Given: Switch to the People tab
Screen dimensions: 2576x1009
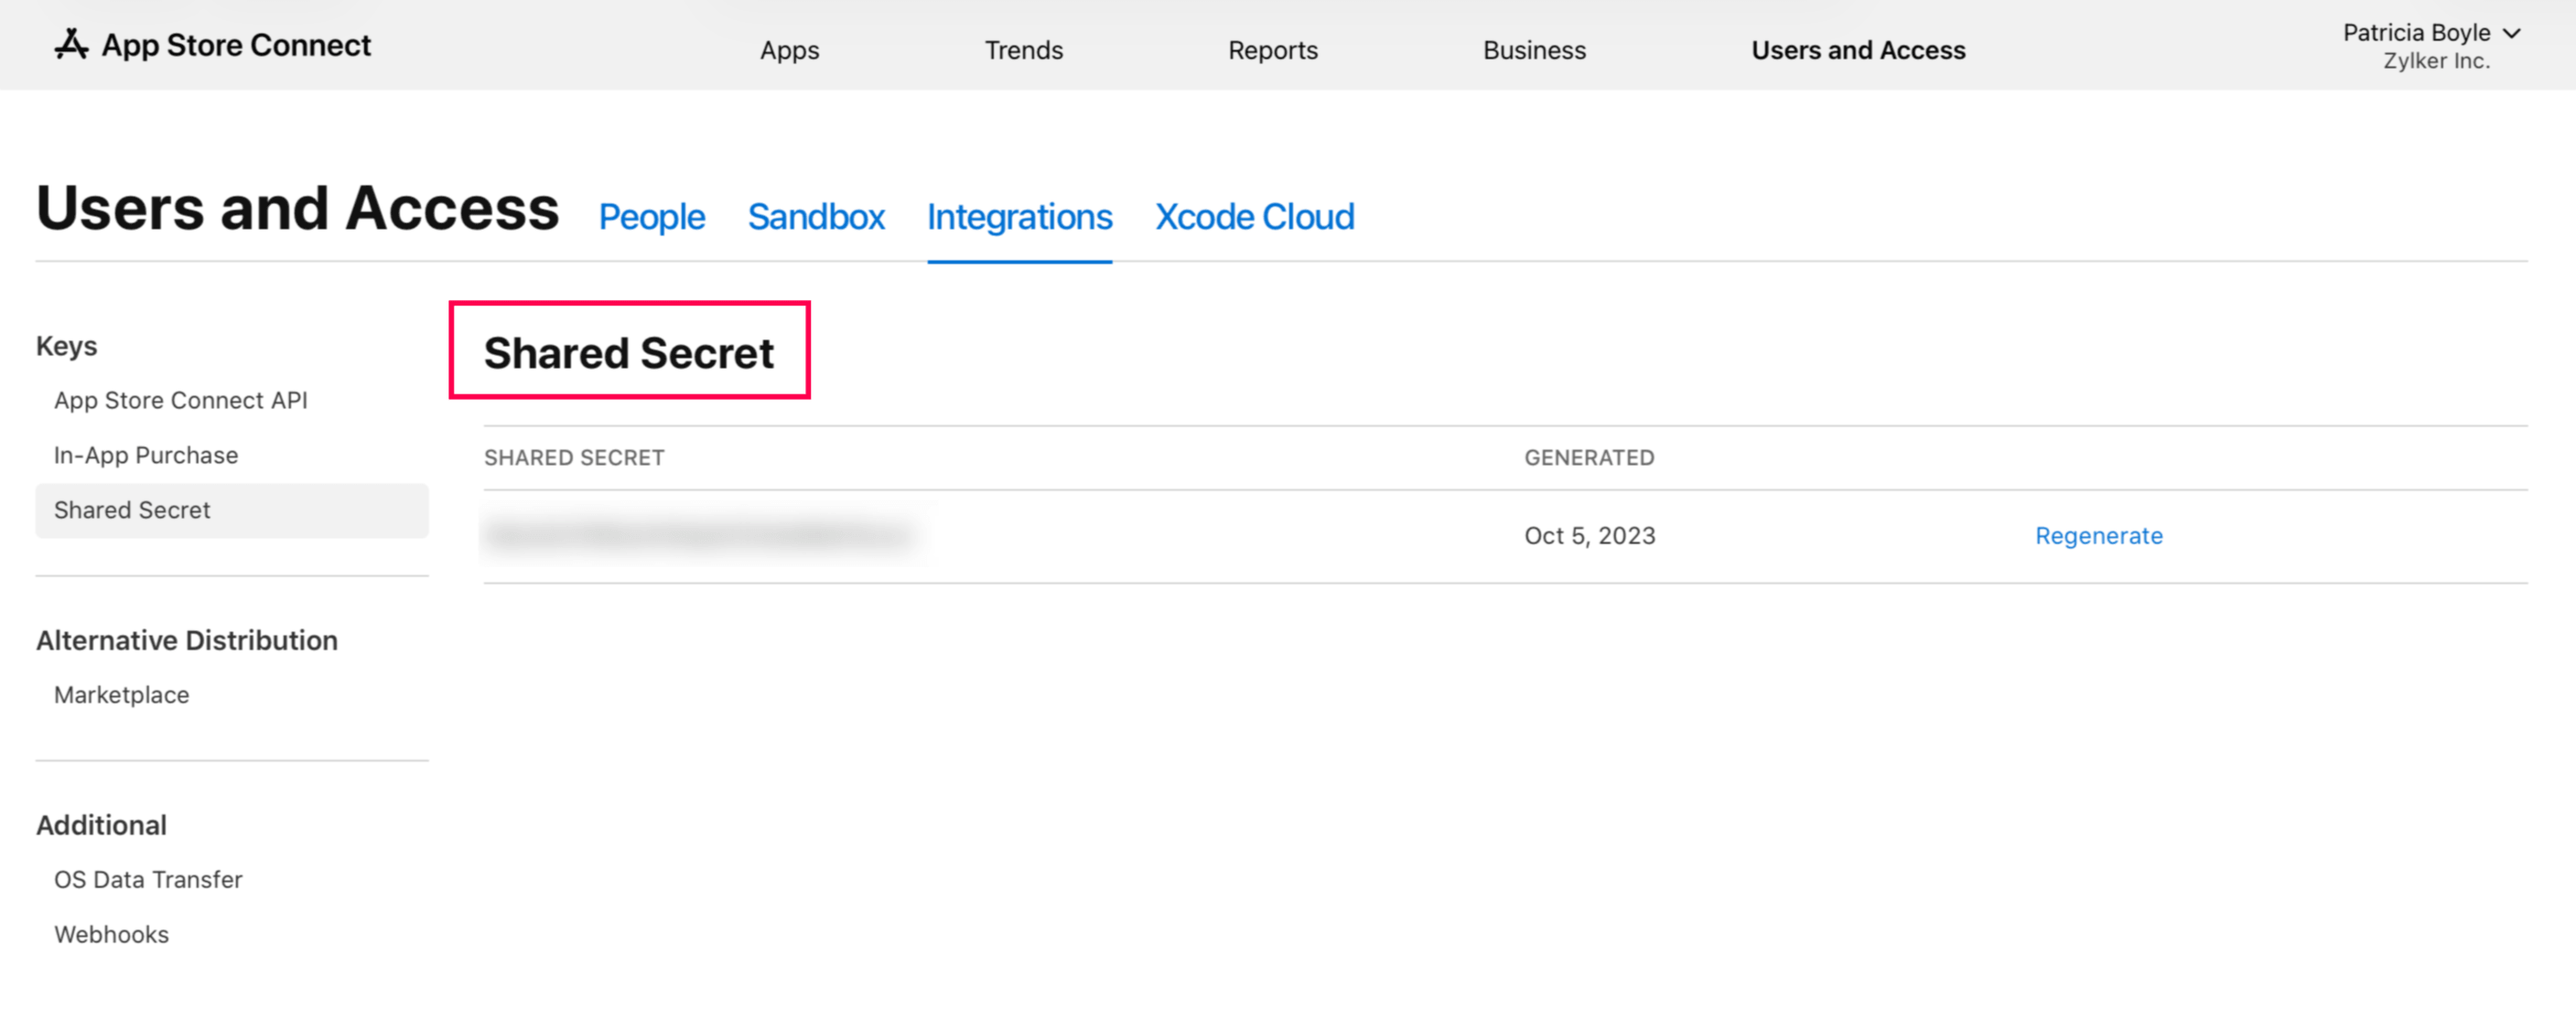Looking at the screenshot, I should [x=652, y=217].
